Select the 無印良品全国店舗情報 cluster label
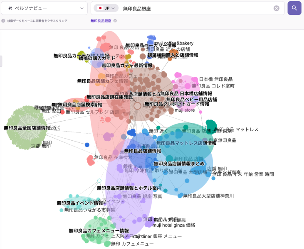Screen dimensions: 304x249 [x=27, y=128]
